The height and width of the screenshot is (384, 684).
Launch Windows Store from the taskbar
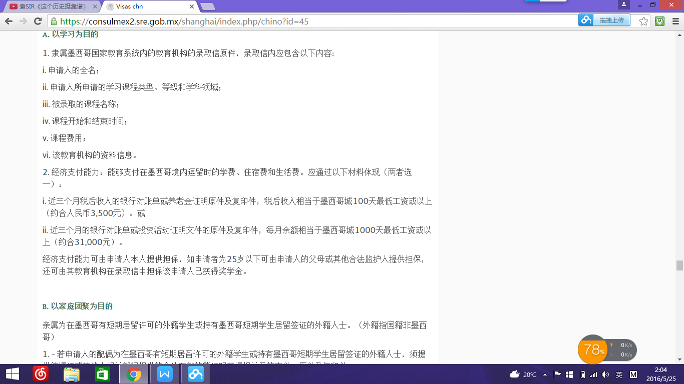[103, 374]
